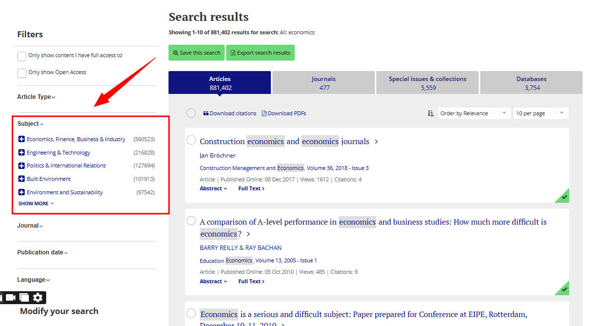Select the Construction economics article radio button

191,140
